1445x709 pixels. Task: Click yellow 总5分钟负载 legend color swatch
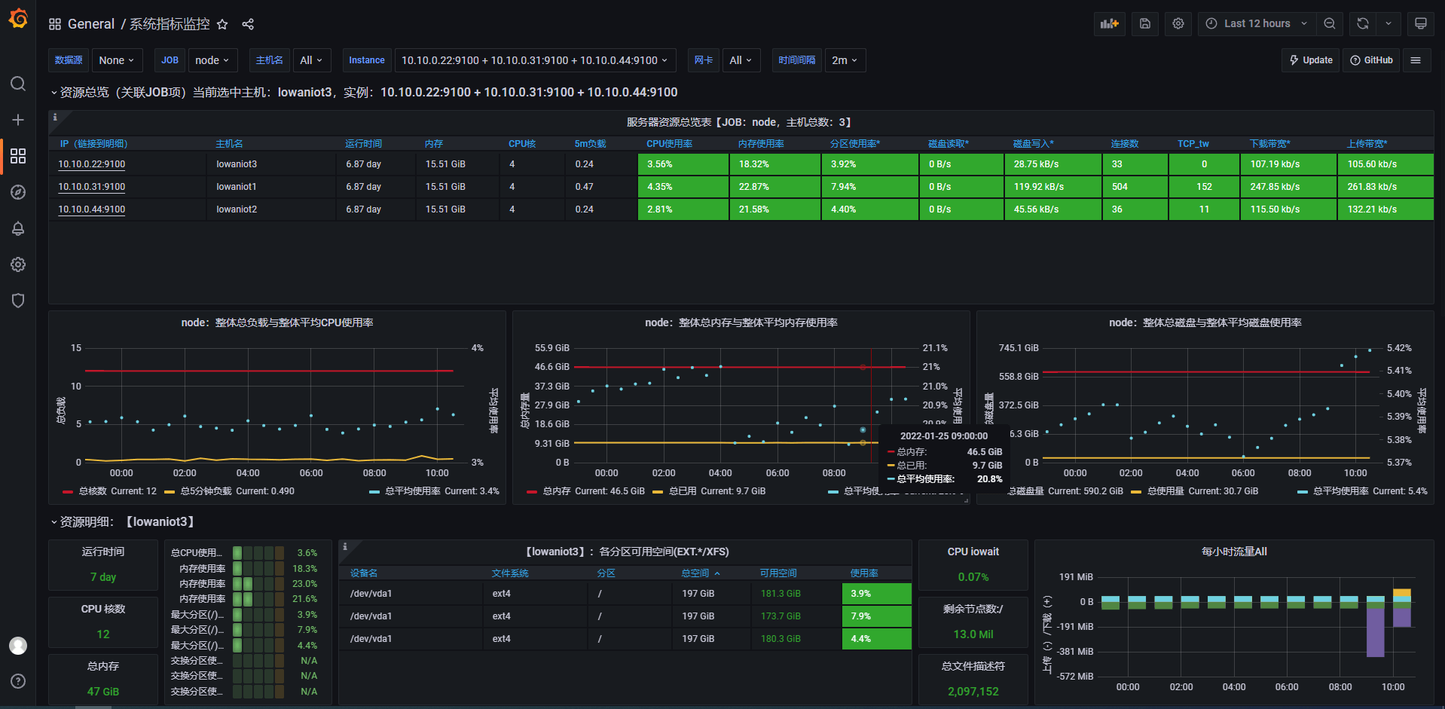[170, 492]
